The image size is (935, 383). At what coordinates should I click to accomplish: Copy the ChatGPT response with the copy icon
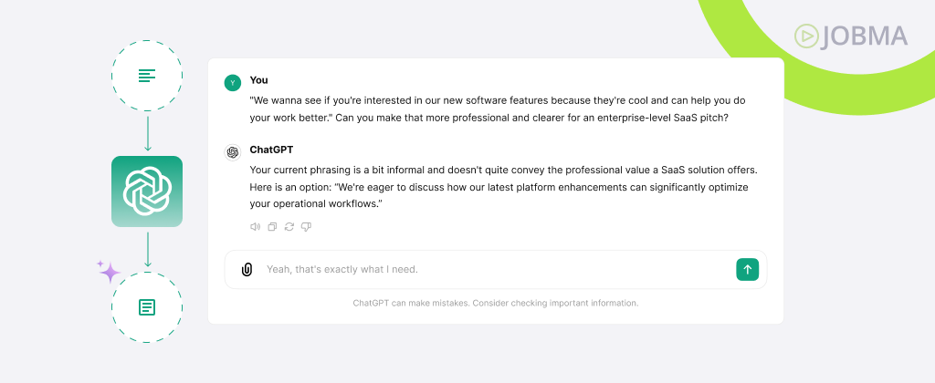click(x=272, y=227)
